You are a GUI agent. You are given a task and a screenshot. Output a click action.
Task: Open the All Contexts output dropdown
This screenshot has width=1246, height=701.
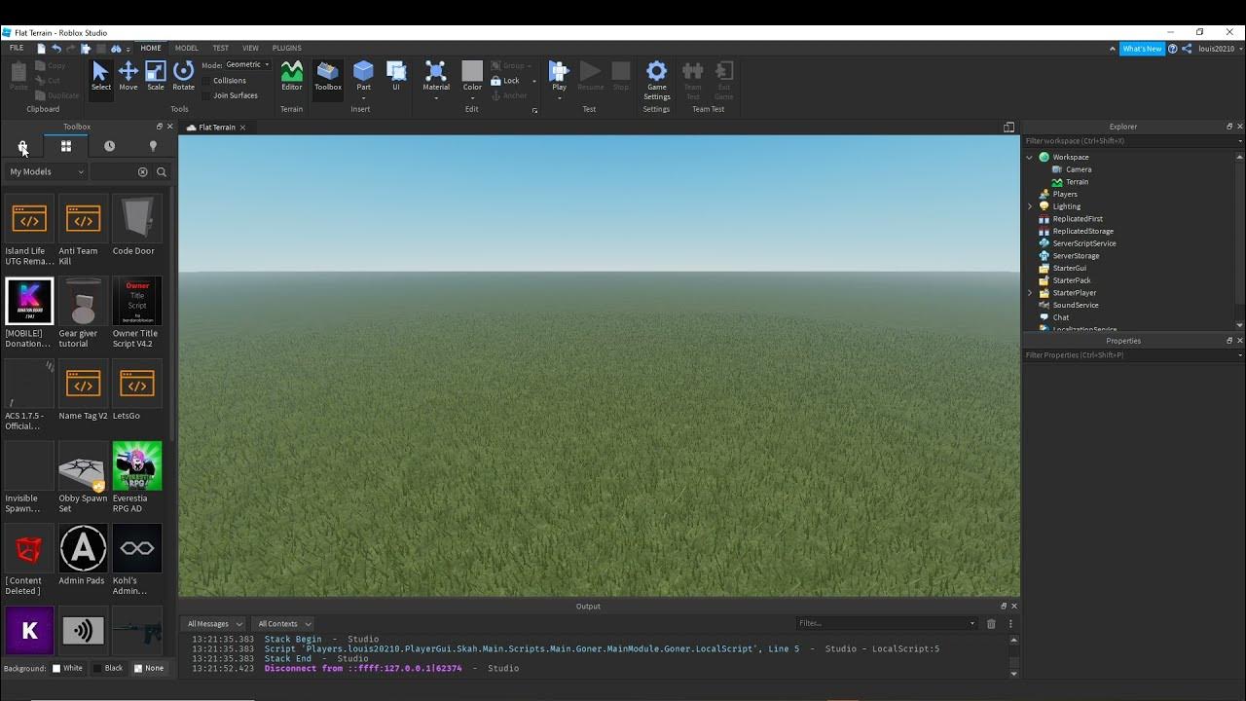click(284, 623)
